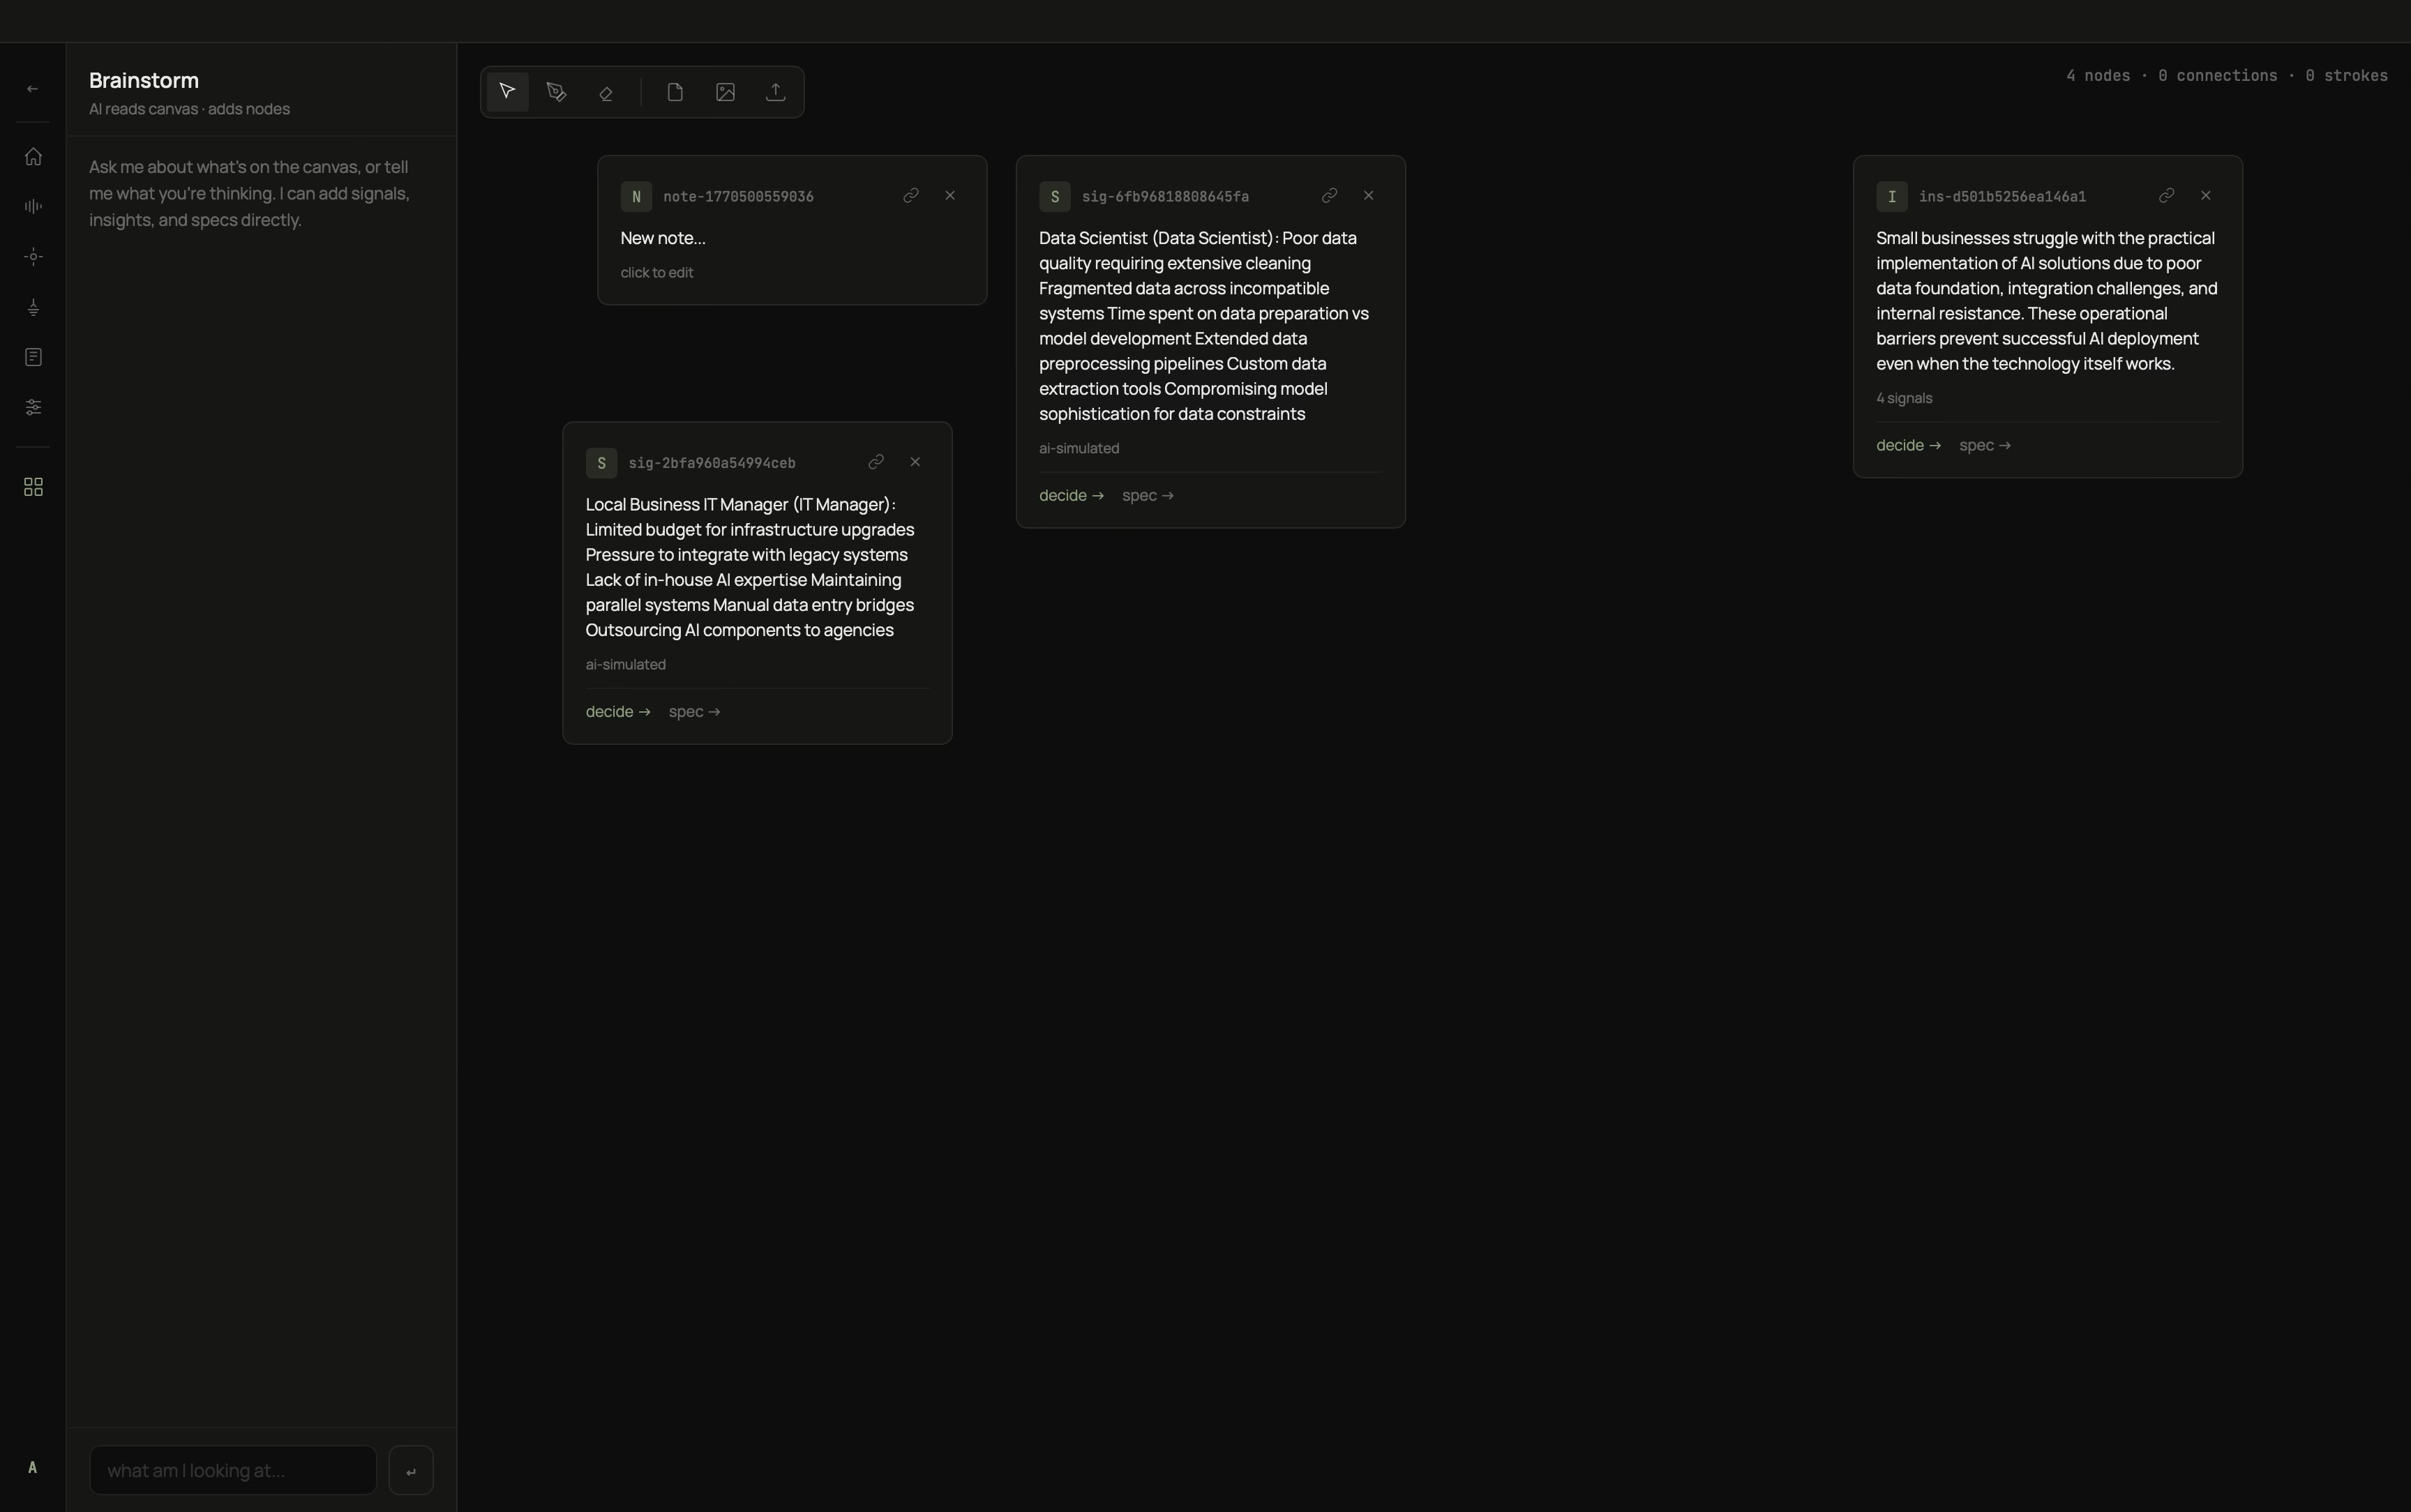Screen dimensions: 2411x1512
Task: Click 'decide →' on the IT Manager signal card
Action: pos(616,711)
